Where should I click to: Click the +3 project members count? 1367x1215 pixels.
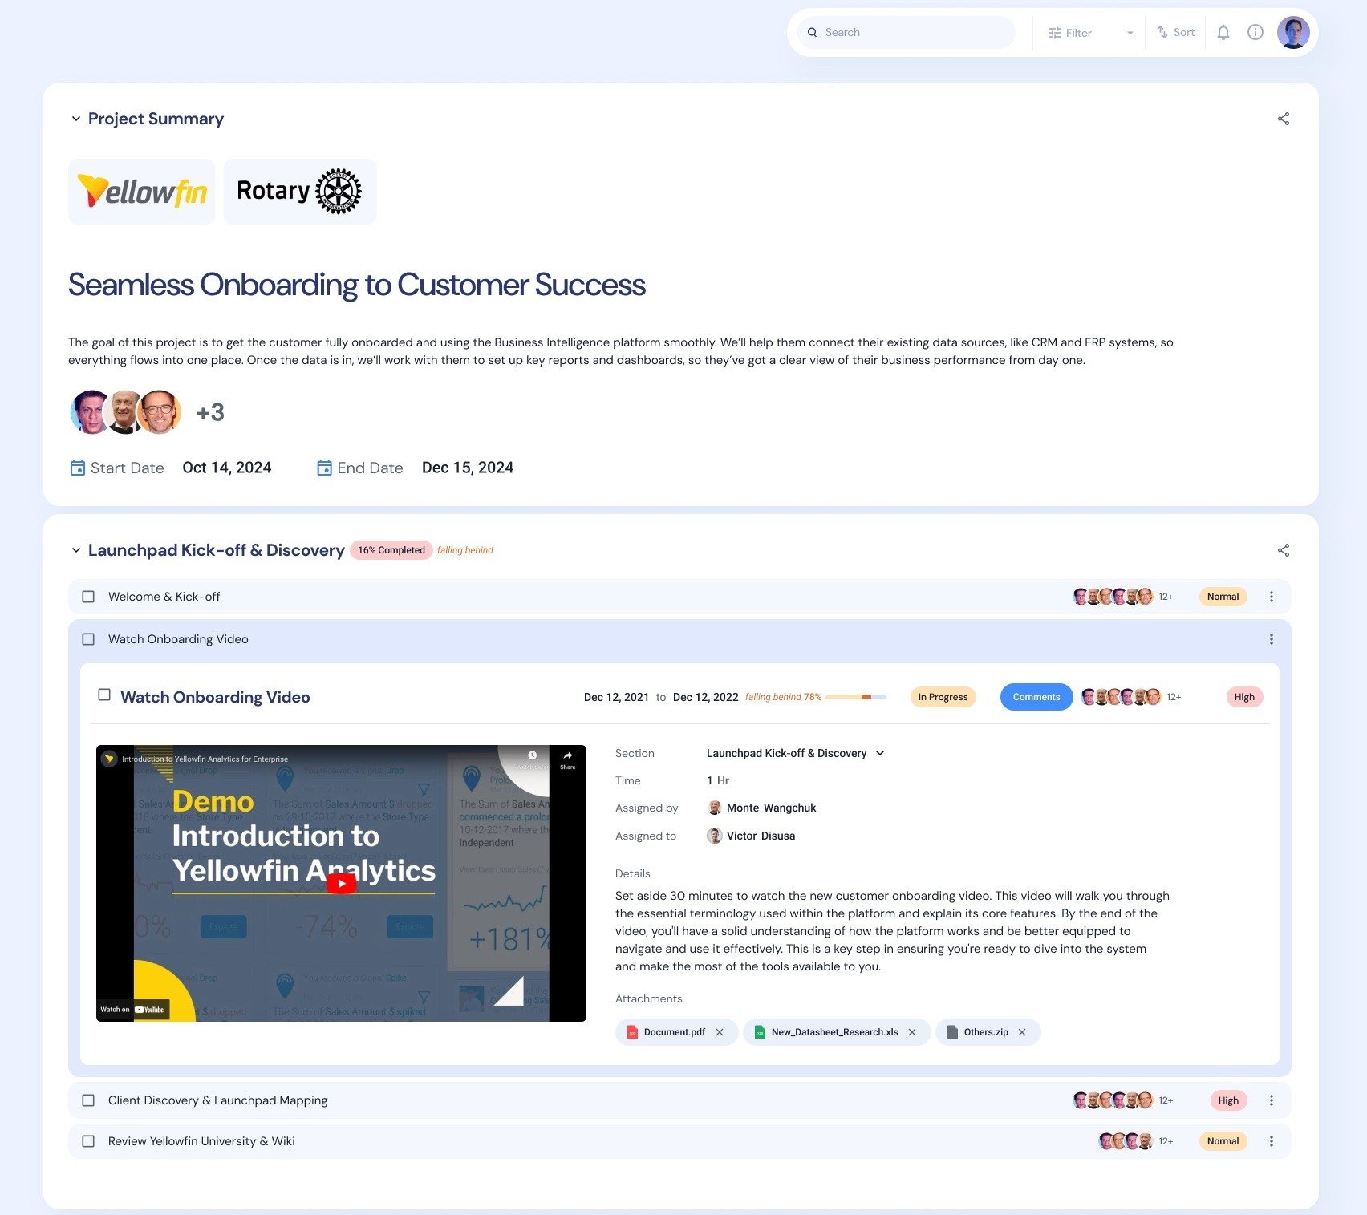tap(210, 412)
